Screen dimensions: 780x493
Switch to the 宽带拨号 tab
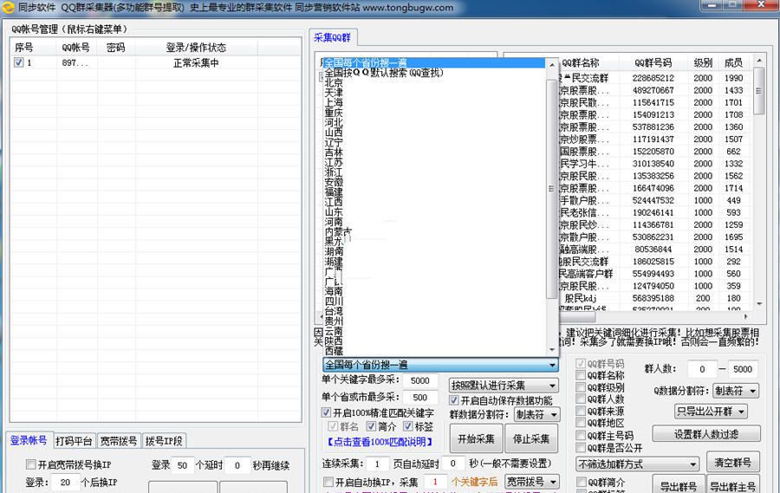[119, 441]
